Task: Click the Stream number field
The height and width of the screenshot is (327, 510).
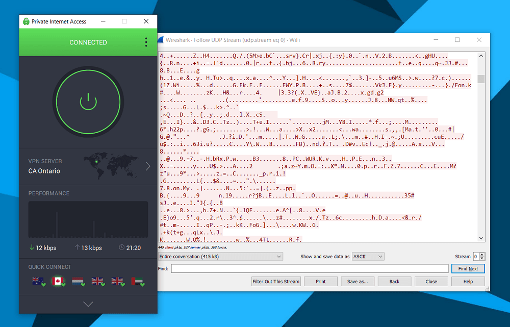Action: point(476,257)
